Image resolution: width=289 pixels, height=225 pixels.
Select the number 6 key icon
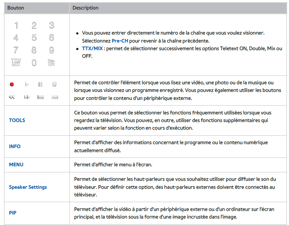pyautogui.click(x=52, y=37)
